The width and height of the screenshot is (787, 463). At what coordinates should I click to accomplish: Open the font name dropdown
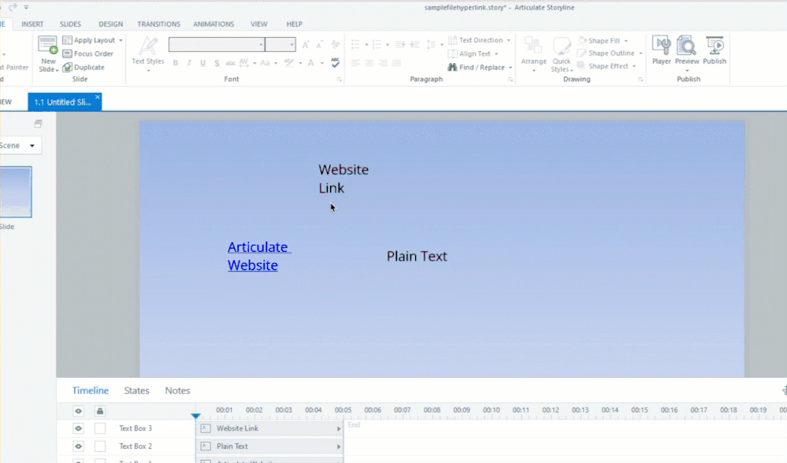[x=261, y=45]
